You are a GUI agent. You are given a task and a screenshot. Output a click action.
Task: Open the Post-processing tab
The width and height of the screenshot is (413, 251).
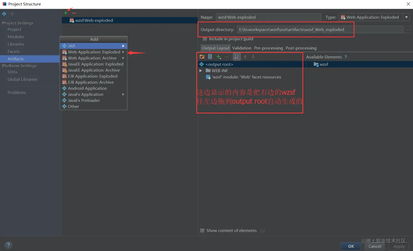(301, 48)
